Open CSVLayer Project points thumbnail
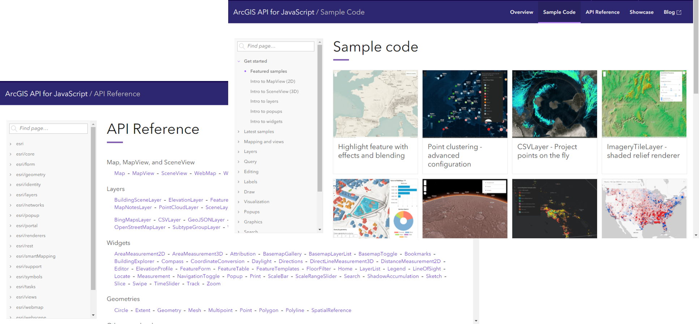The height and width of the screenshot is (324, 699). pos(554,104)
